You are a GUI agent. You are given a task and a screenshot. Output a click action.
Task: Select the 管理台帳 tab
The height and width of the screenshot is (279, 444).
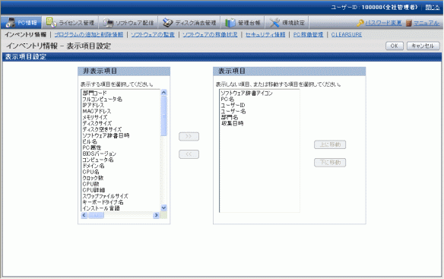[243, 22]
